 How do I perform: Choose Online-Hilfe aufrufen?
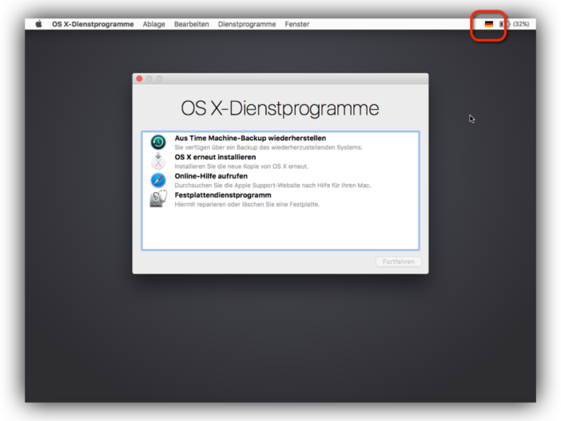point(211,176)
